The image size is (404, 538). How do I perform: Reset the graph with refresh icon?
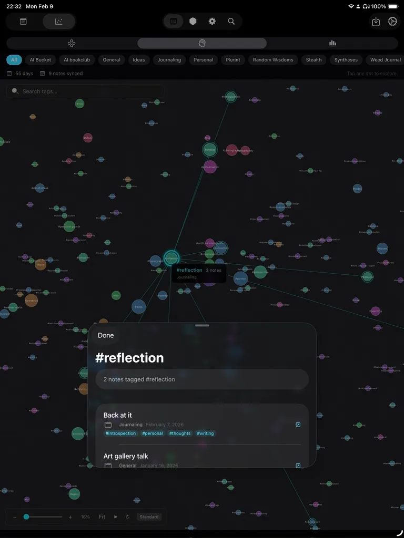pyautogui.click(x=127, y=517)
